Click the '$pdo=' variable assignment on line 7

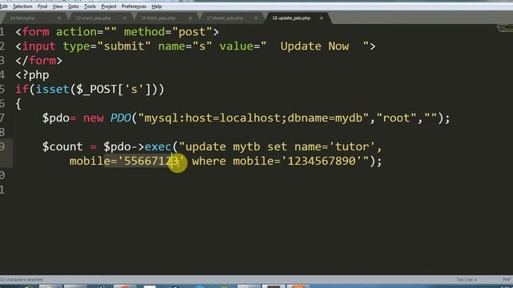tap(59, 118)
